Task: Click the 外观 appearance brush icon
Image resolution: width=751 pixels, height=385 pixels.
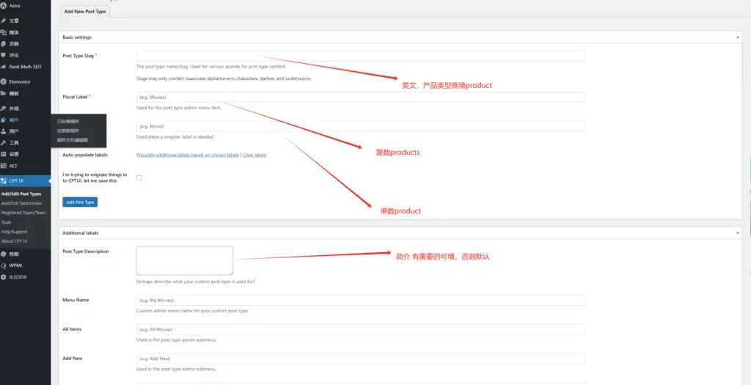Action: coord(4,109)
